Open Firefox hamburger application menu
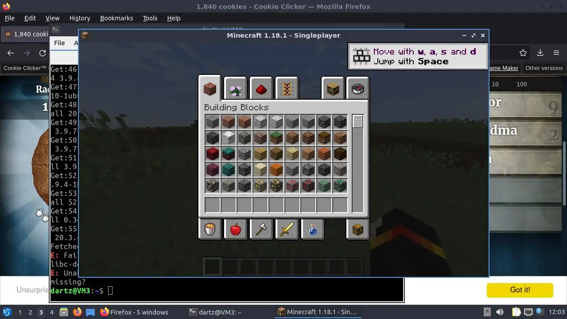Screen dimensions: 567x319 tap(556, 53)
